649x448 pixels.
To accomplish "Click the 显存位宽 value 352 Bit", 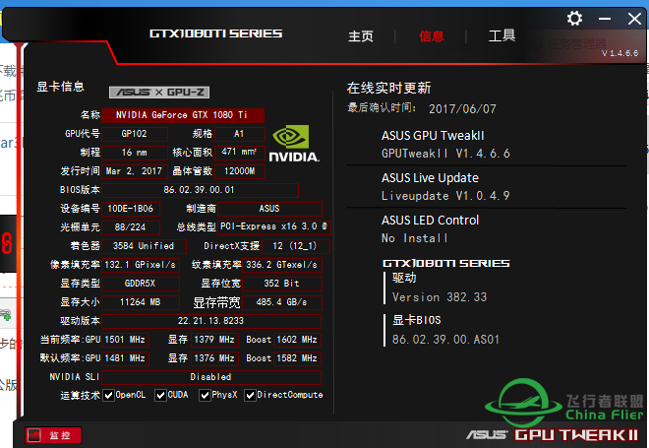I will point(282,284).
